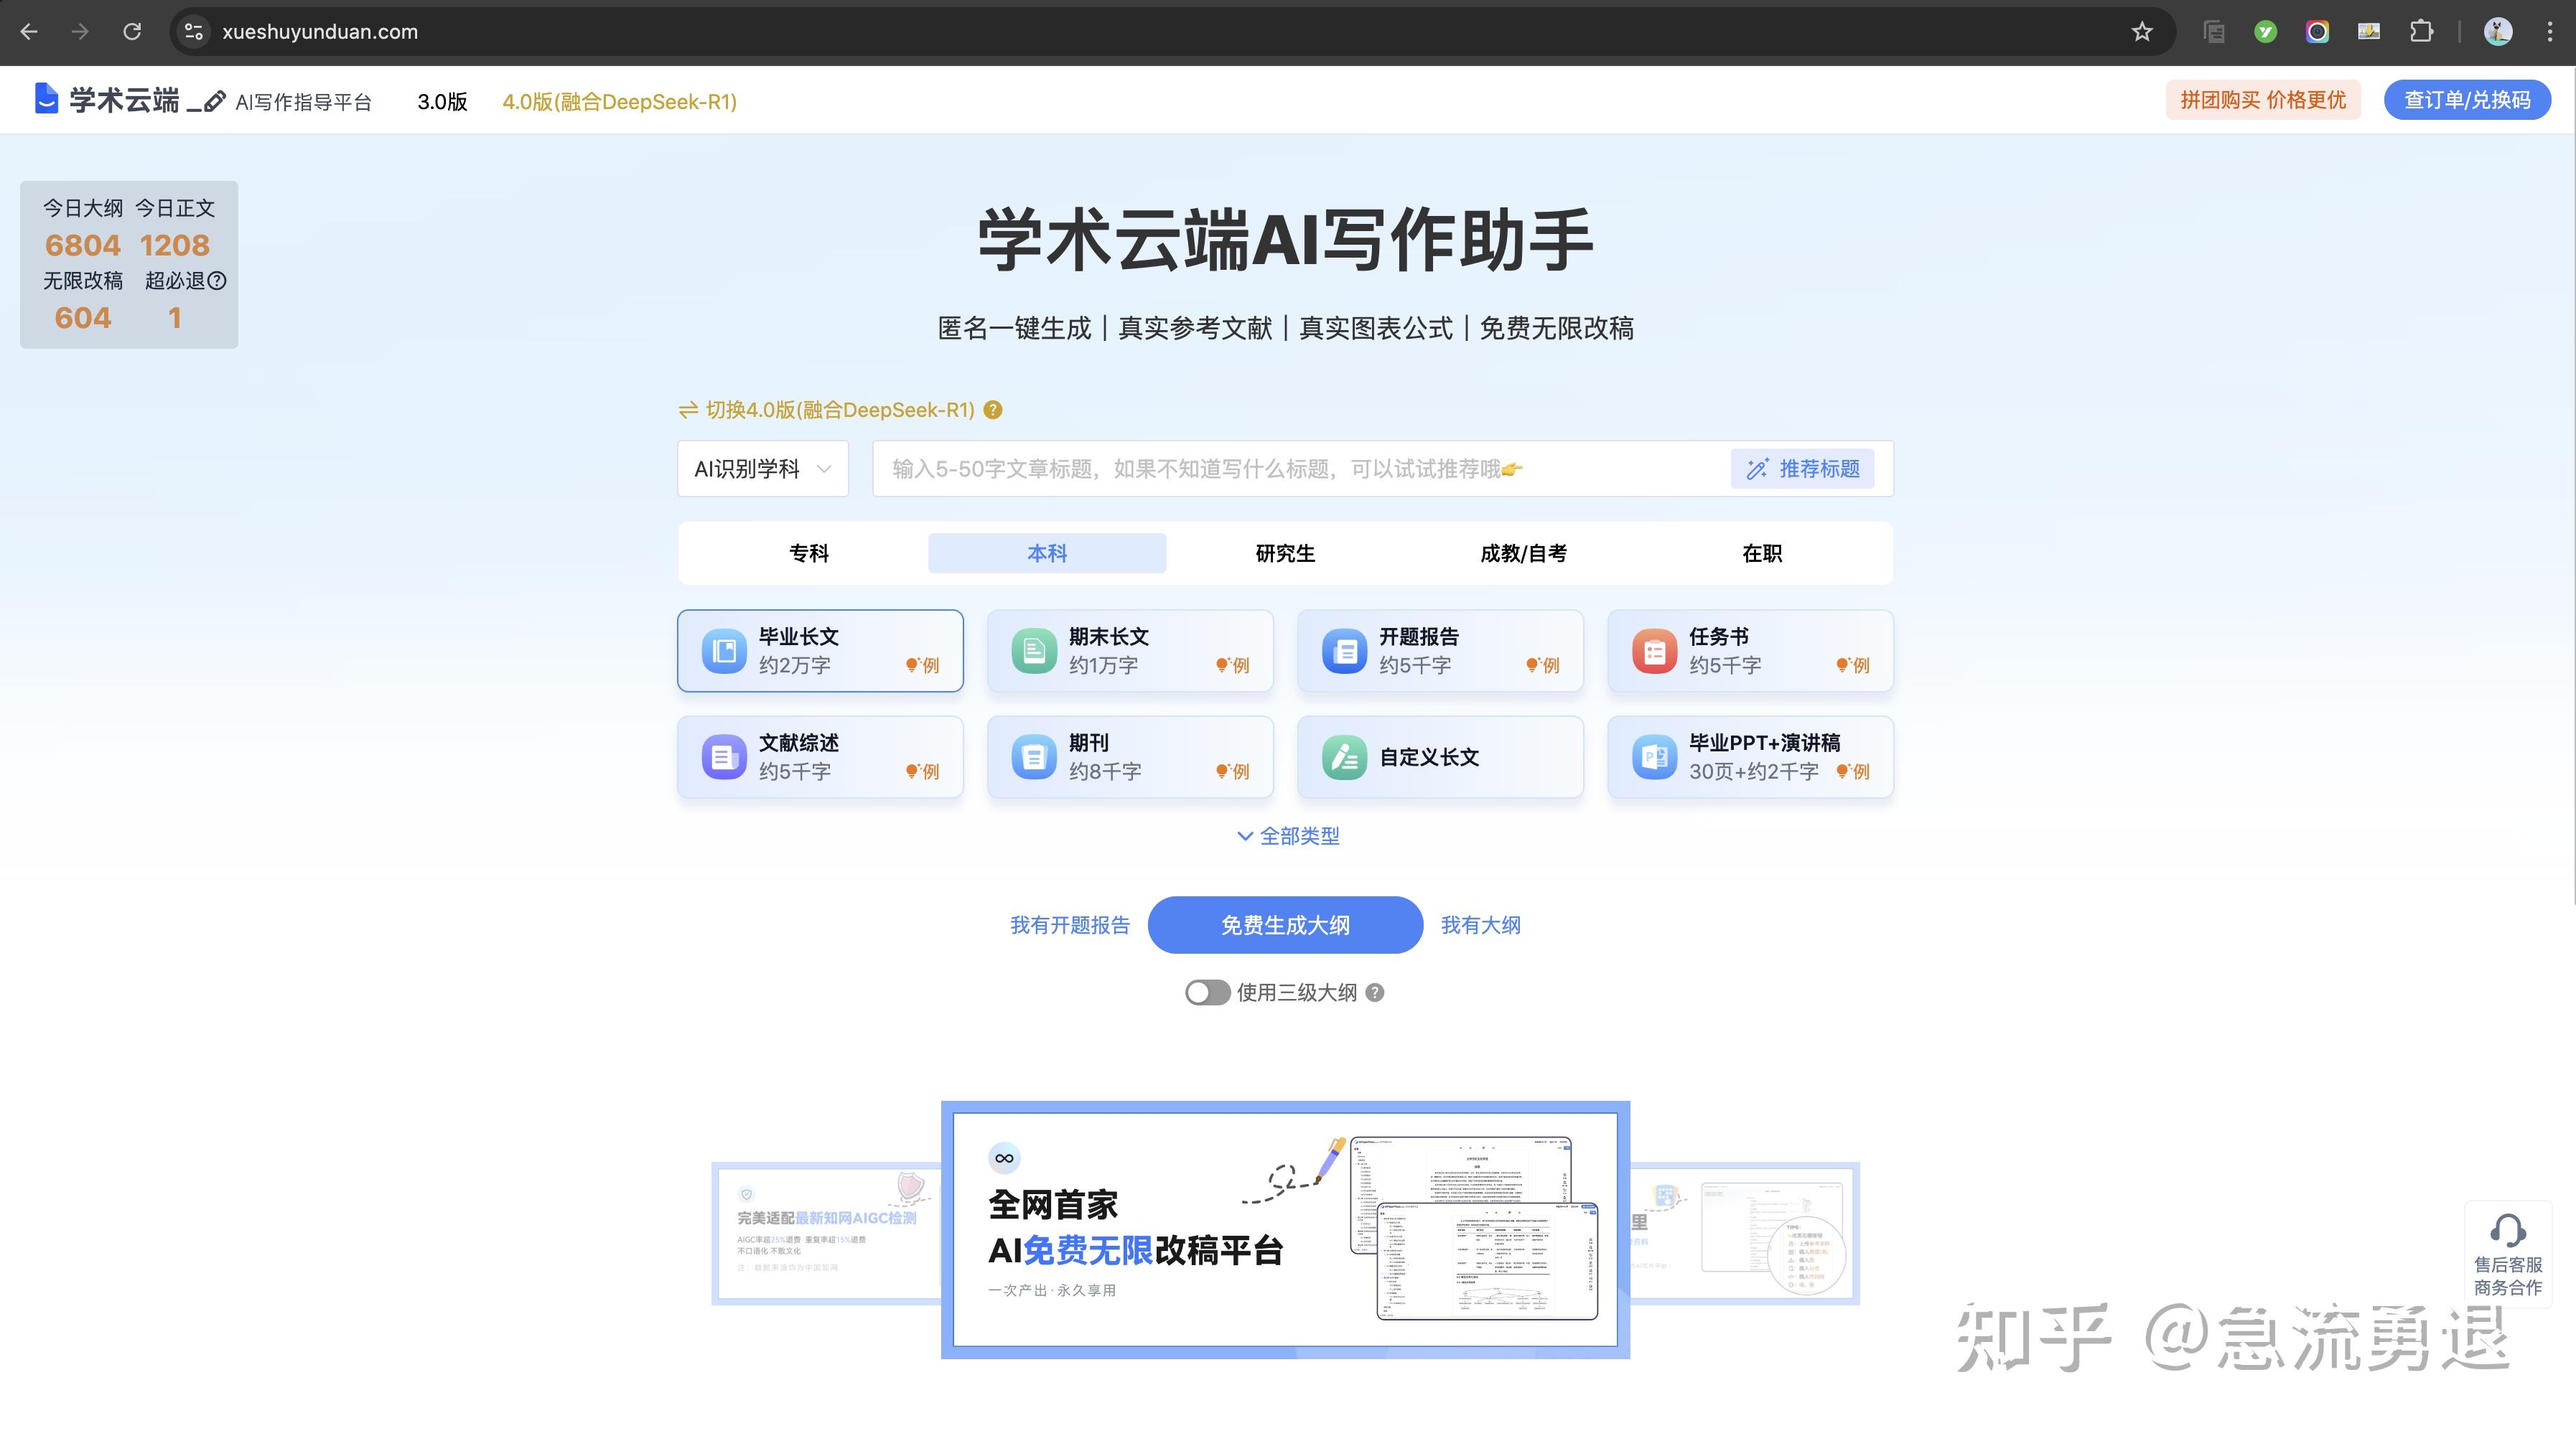Open site information icon in address bar
Image resolution: width=2576 pixels, height=1441 pixels.
194,32
